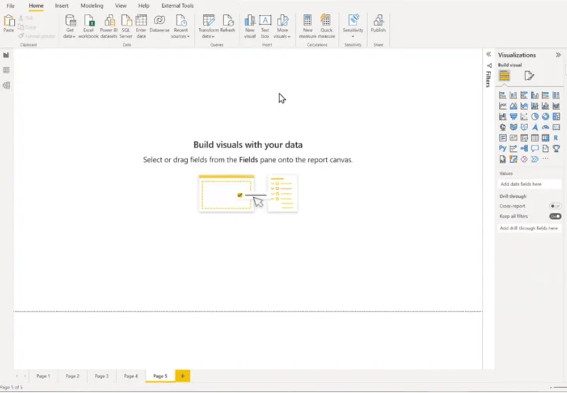Image resolution: width=567 pixels, height=393 pixels.
Task: Open the Transform data dropdown
Action: tap(208, 26)
